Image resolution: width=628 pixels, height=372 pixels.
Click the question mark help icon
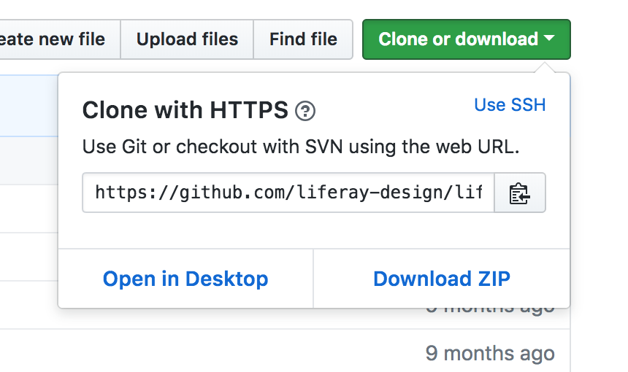[305, 112]
